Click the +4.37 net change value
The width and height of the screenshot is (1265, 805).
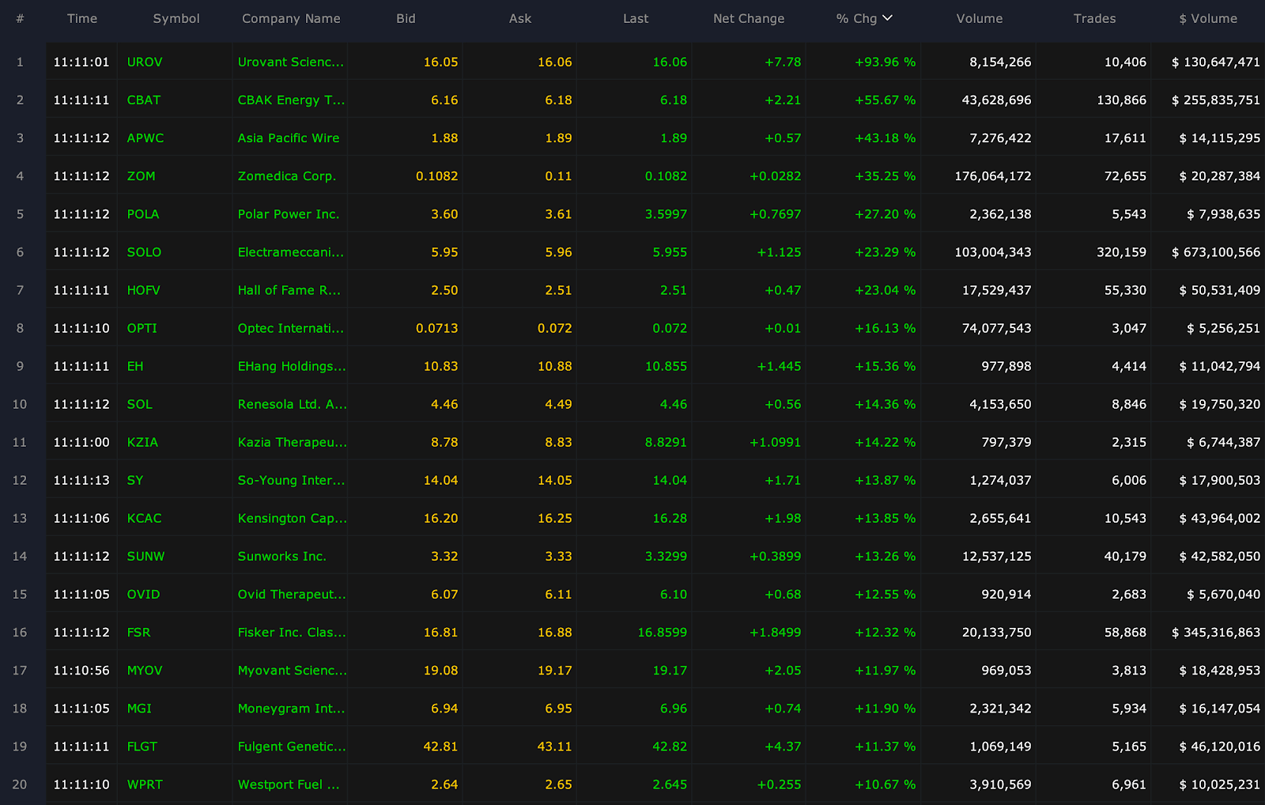[x=783, y=746]
